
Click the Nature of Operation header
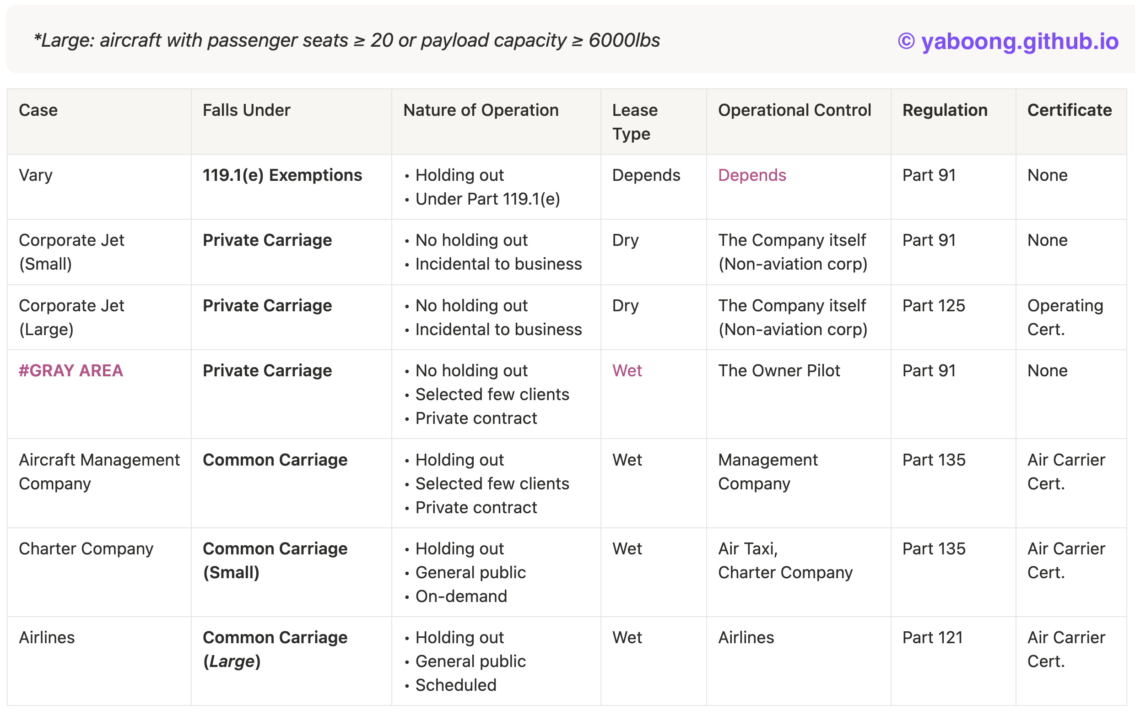coord(481,110)
